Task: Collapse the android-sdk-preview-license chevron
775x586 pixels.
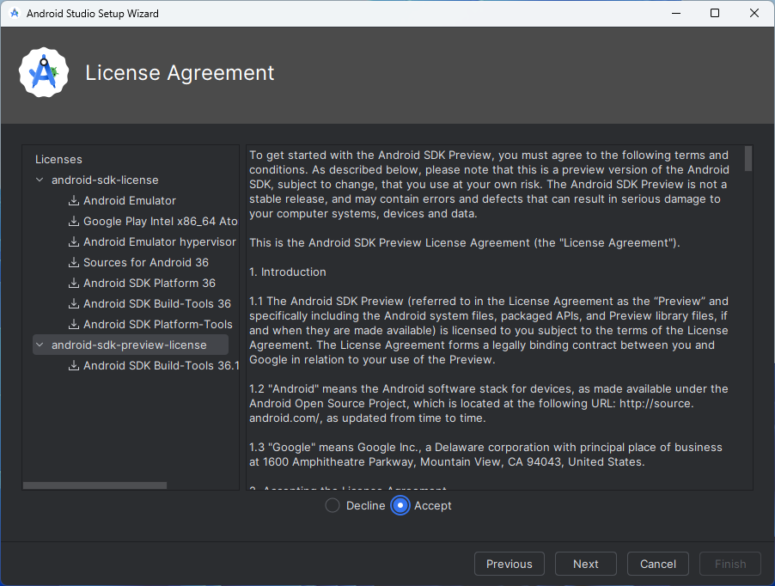Action: [40, 345]
